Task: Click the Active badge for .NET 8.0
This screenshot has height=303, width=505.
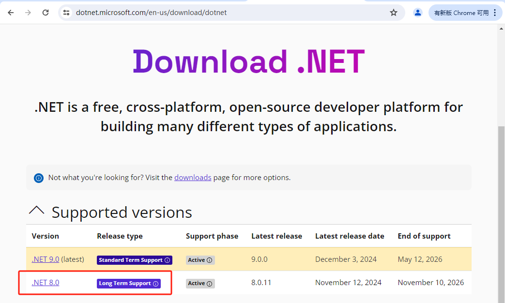Action: (x=200, y=283)
